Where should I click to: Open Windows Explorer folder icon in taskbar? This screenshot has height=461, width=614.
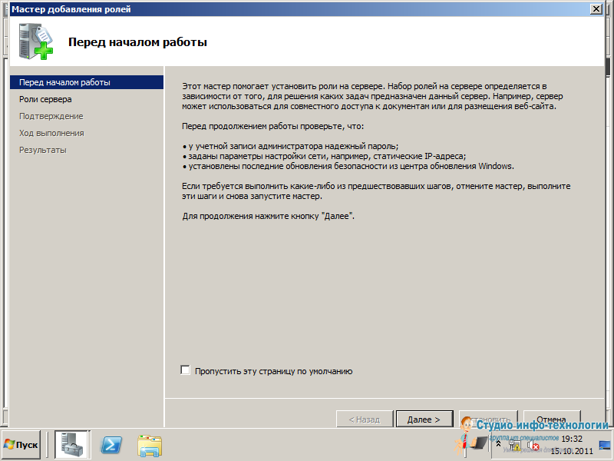tap(150, 445)
